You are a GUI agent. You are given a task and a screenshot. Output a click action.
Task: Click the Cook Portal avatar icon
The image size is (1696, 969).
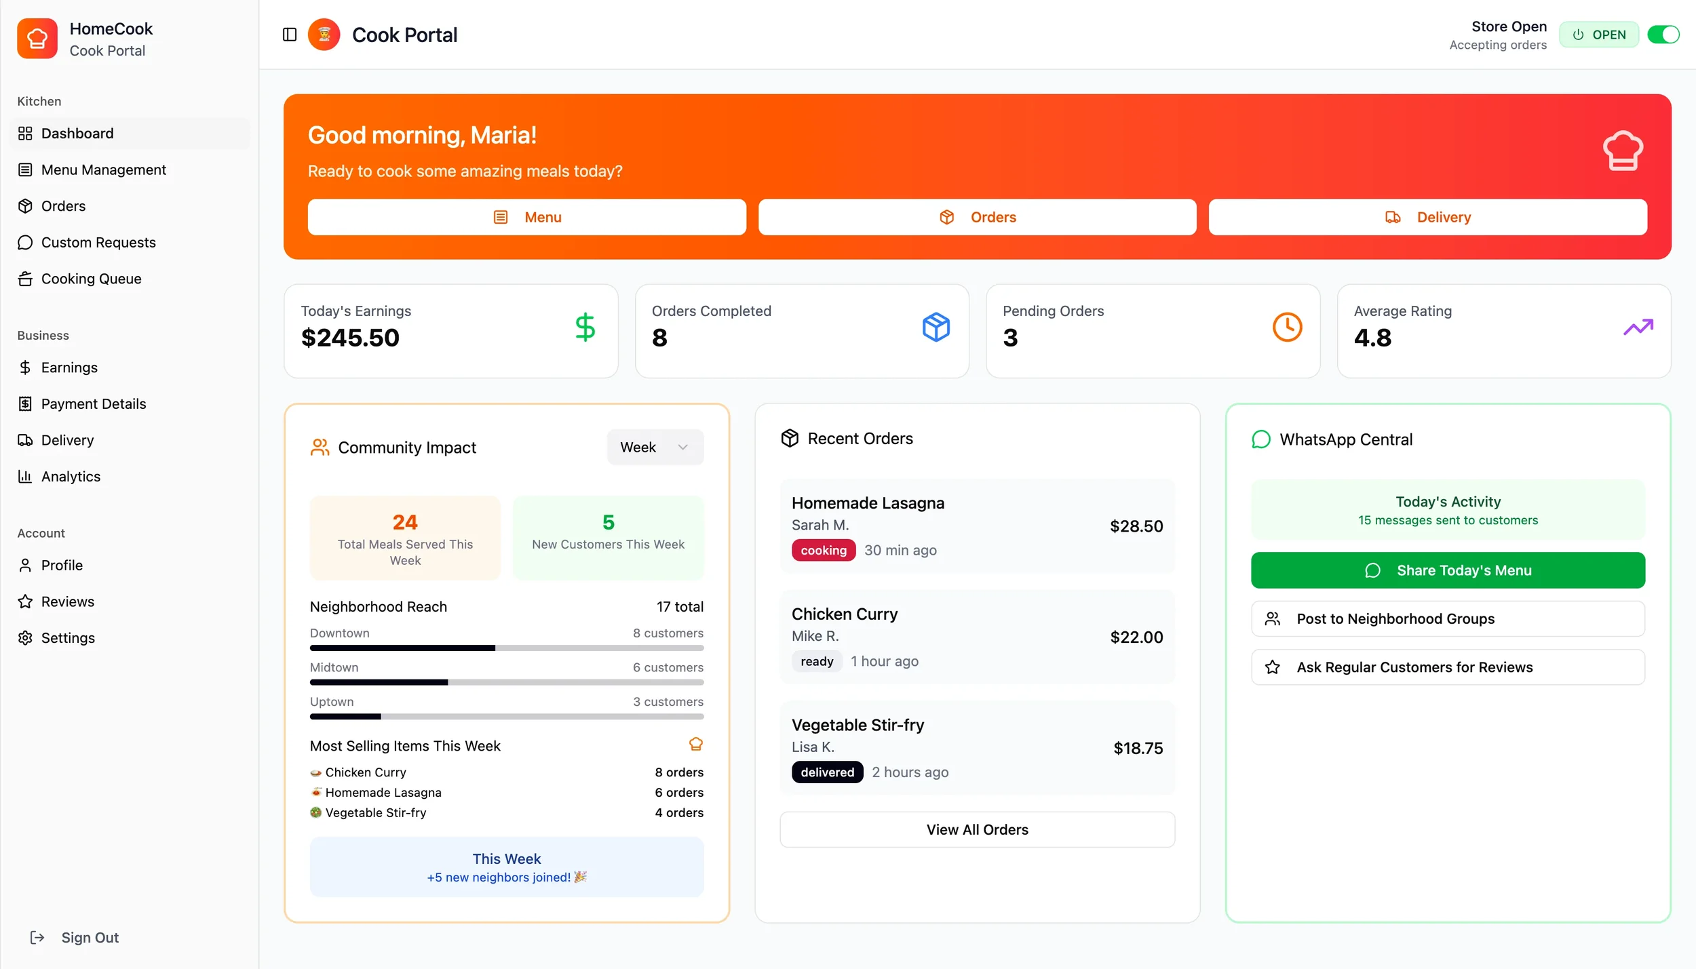tap(324, 35)
